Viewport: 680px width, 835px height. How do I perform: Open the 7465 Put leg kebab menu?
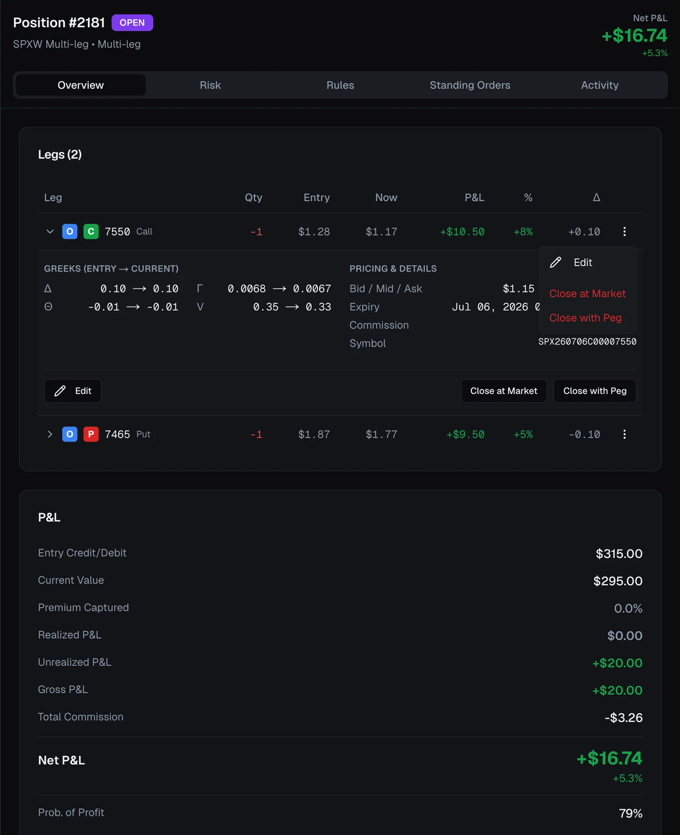(624, 434)
